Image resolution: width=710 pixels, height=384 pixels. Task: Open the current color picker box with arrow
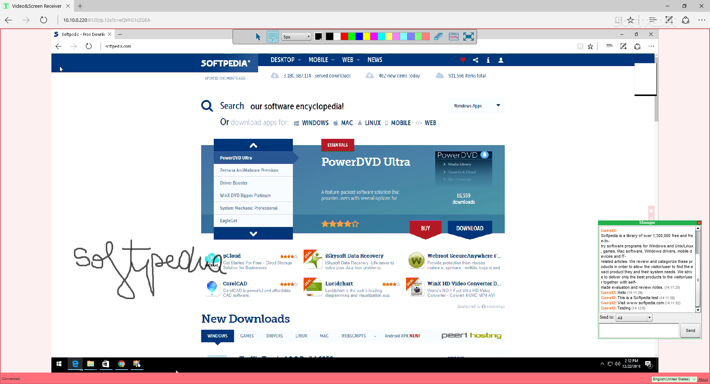[x=318, y=37]
